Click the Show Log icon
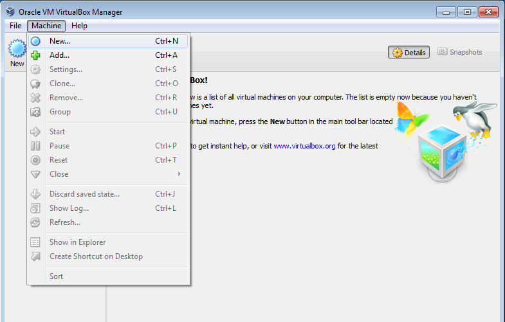The image size is (505, 322). coord(36,208)
